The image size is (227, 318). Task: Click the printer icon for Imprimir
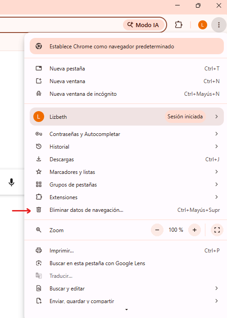[x=39, y=250]
